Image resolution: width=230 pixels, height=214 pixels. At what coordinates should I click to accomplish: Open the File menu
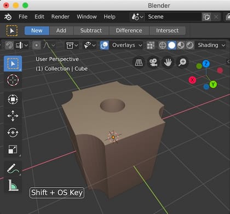pos(23,17)
